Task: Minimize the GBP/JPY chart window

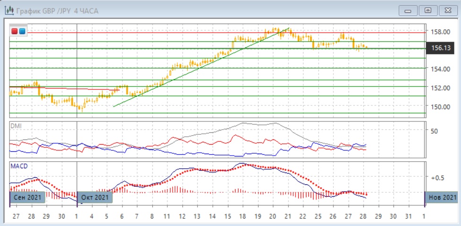Action: [408, 10]
